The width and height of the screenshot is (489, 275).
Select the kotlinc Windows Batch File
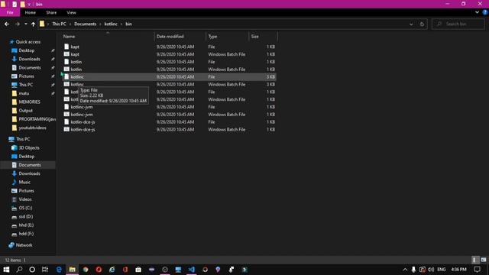(170, 84)
